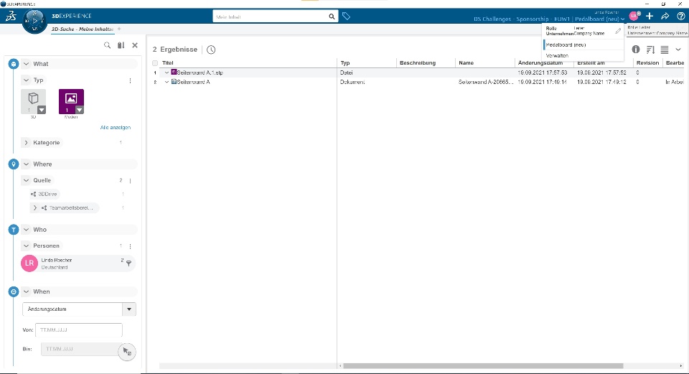Screen dimensions: 689x374
Task: Click the When clock circle icon
Action: [x=14, y=291]
